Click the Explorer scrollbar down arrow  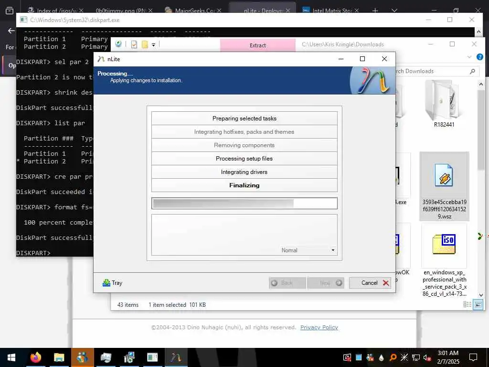(x=481, y=295)
